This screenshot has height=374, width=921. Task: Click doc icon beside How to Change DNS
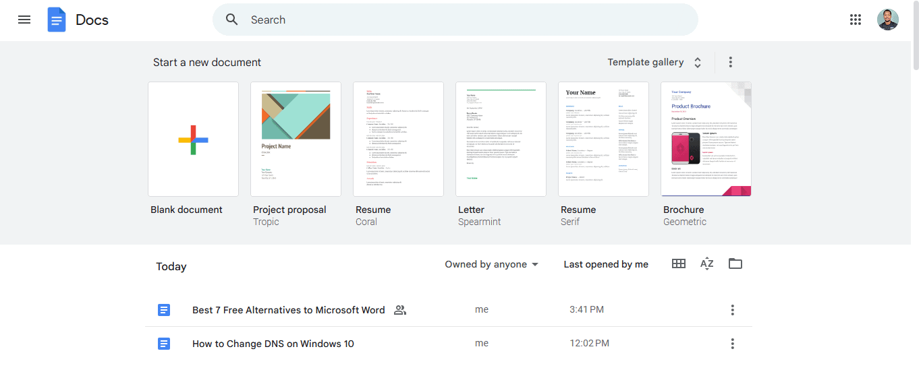pos(164,344)
